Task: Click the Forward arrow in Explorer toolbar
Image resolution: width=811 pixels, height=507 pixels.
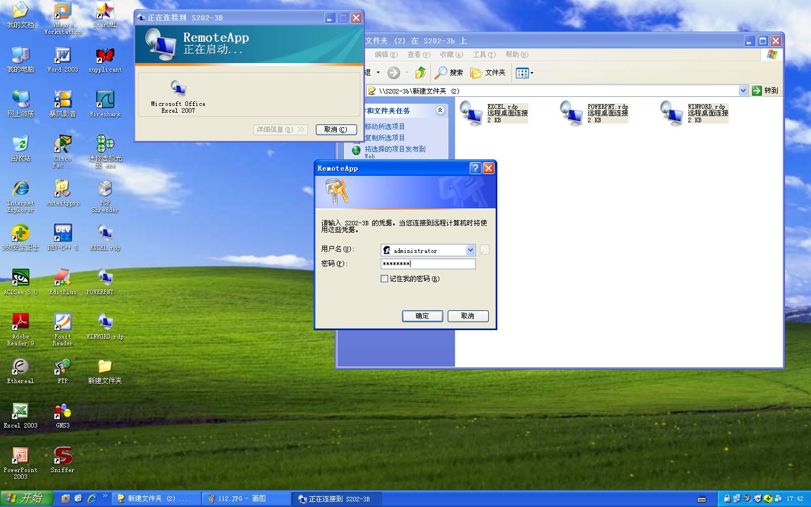Action: (394, 72)
